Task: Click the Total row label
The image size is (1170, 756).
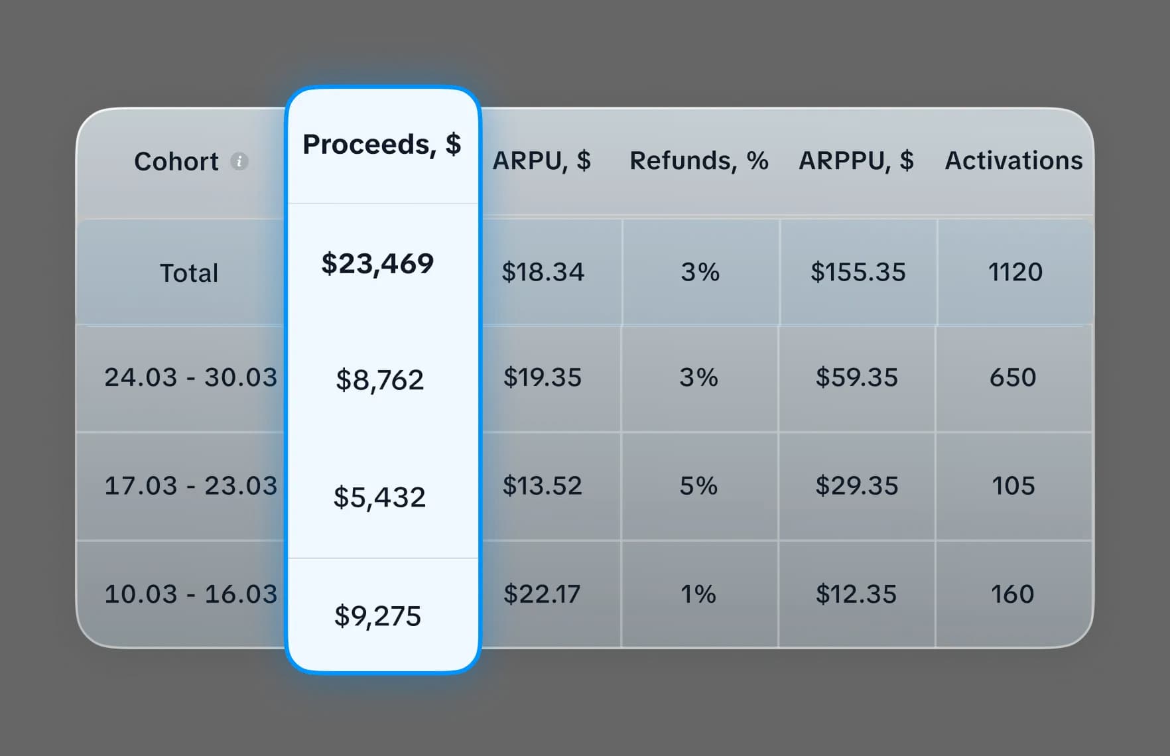Action: [x=188, y=272]
